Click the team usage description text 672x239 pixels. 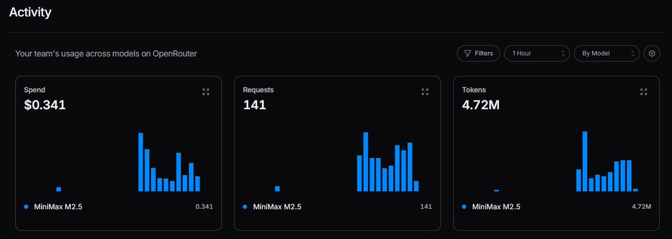tap(106, 54)
